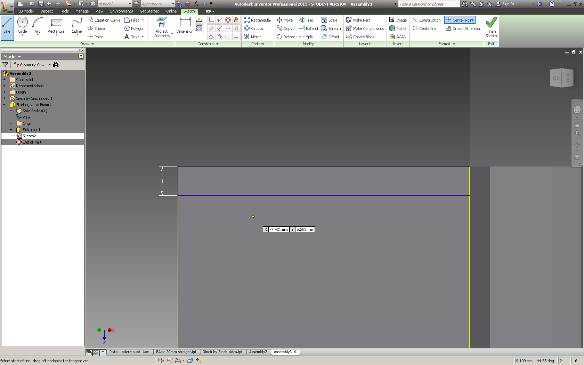Select the Circle sketch tool

pyautogui.click(x=22, y=26)
